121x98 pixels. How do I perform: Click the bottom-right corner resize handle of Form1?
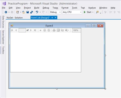105,89
